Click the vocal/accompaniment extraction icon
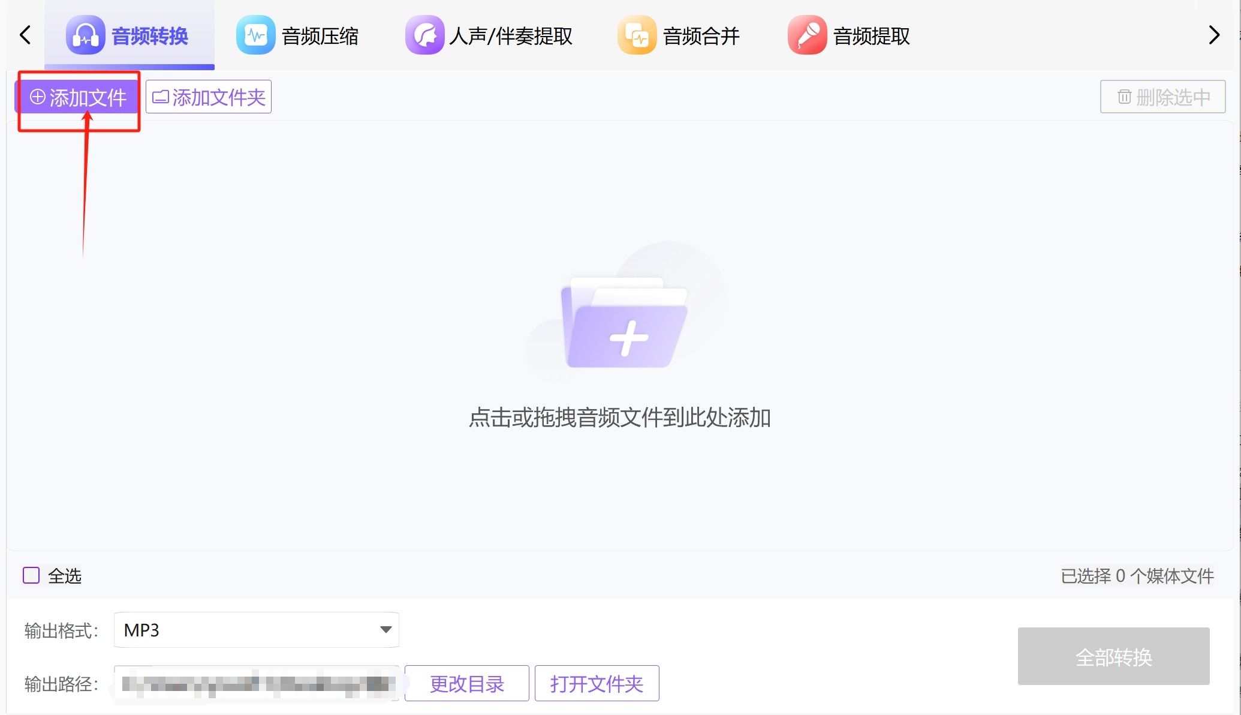 (424, 35)
